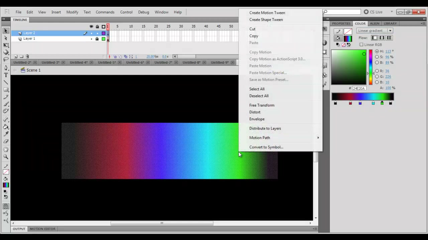Pick the Paint Bucket tool
The width and height of the screenshot is (428, 240).
pos(6,127)
